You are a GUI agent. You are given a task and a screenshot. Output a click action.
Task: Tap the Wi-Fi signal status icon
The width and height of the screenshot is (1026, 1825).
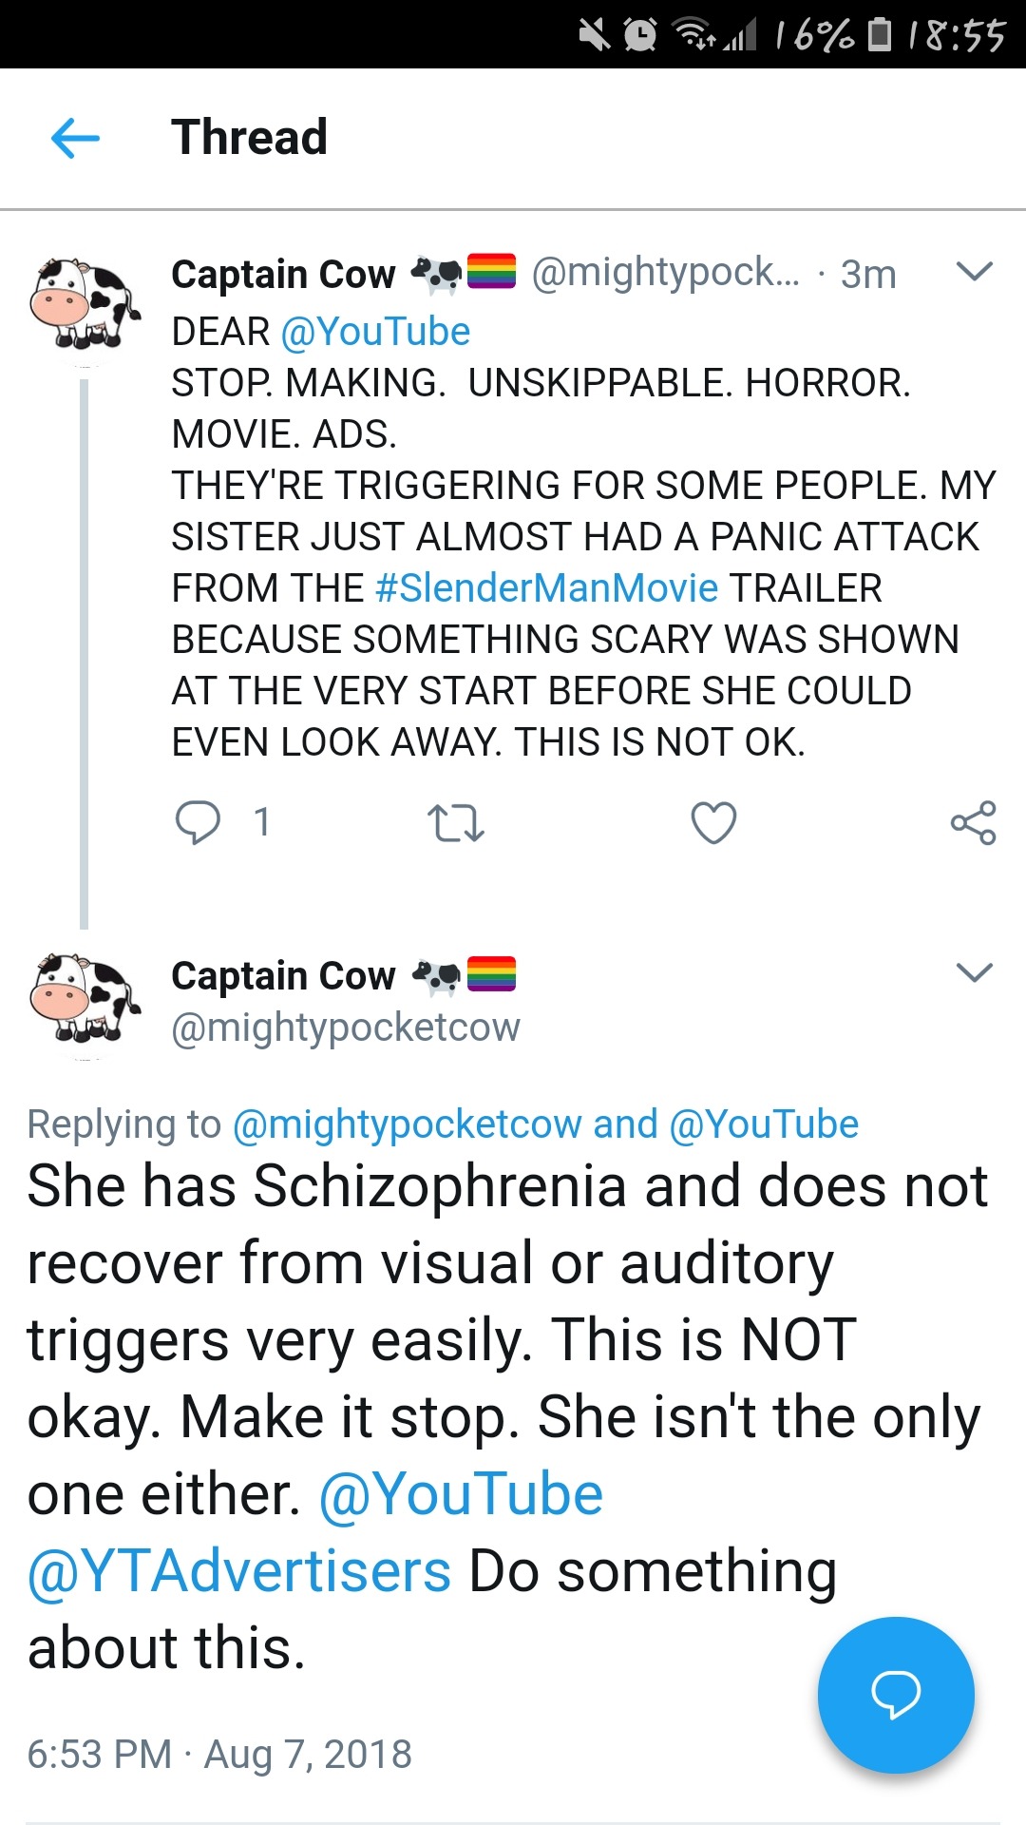pos(694,35)
